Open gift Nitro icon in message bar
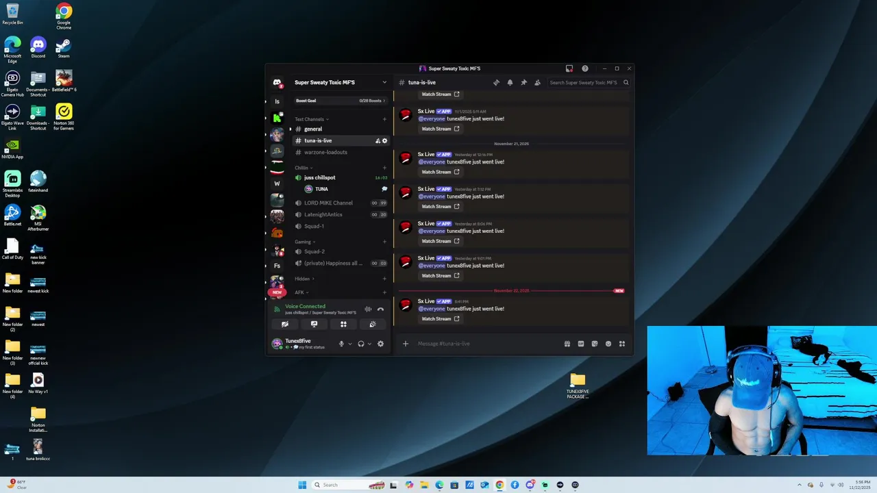The image size is (877, 493). [x=567, y=344]
